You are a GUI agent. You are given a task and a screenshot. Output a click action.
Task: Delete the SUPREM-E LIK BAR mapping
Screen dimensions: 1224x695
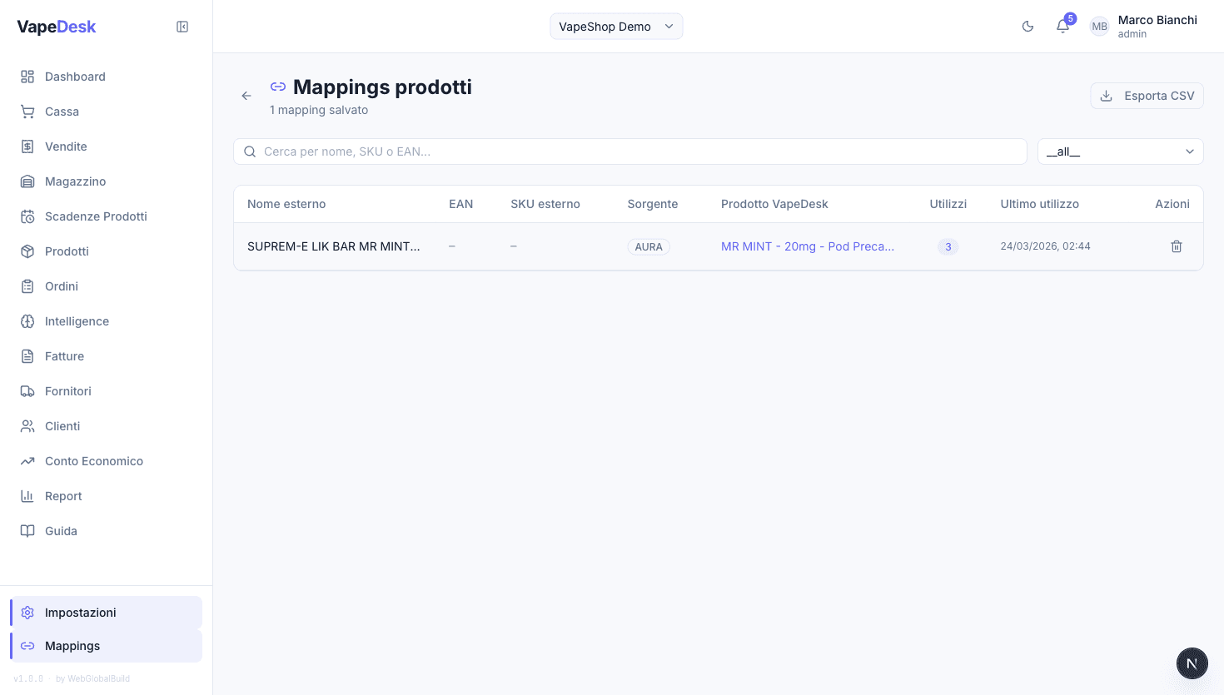click(x=1177, y=246)
